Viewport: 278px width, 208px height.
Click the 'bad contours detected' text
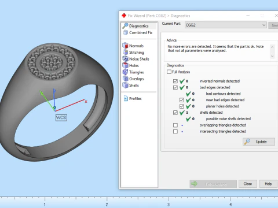[223, 94]
